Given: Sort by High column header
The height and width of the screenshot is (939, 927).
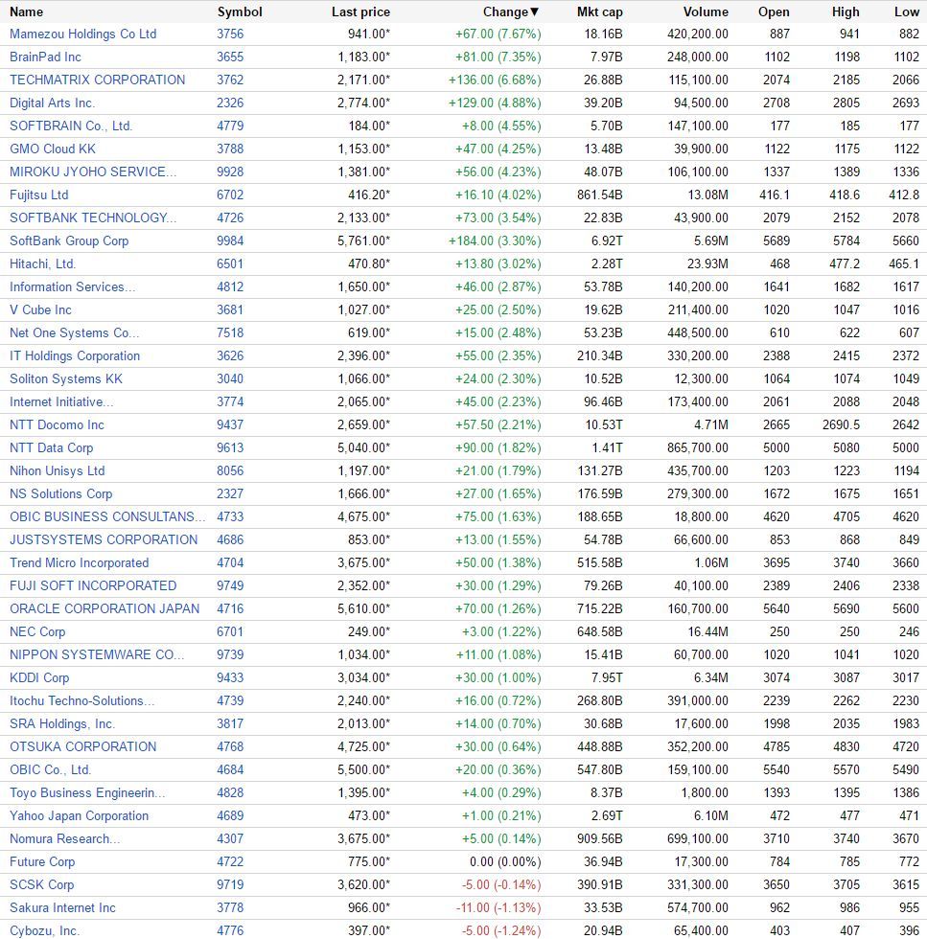Looking at the screenshot, I should [x=846, y=11].
